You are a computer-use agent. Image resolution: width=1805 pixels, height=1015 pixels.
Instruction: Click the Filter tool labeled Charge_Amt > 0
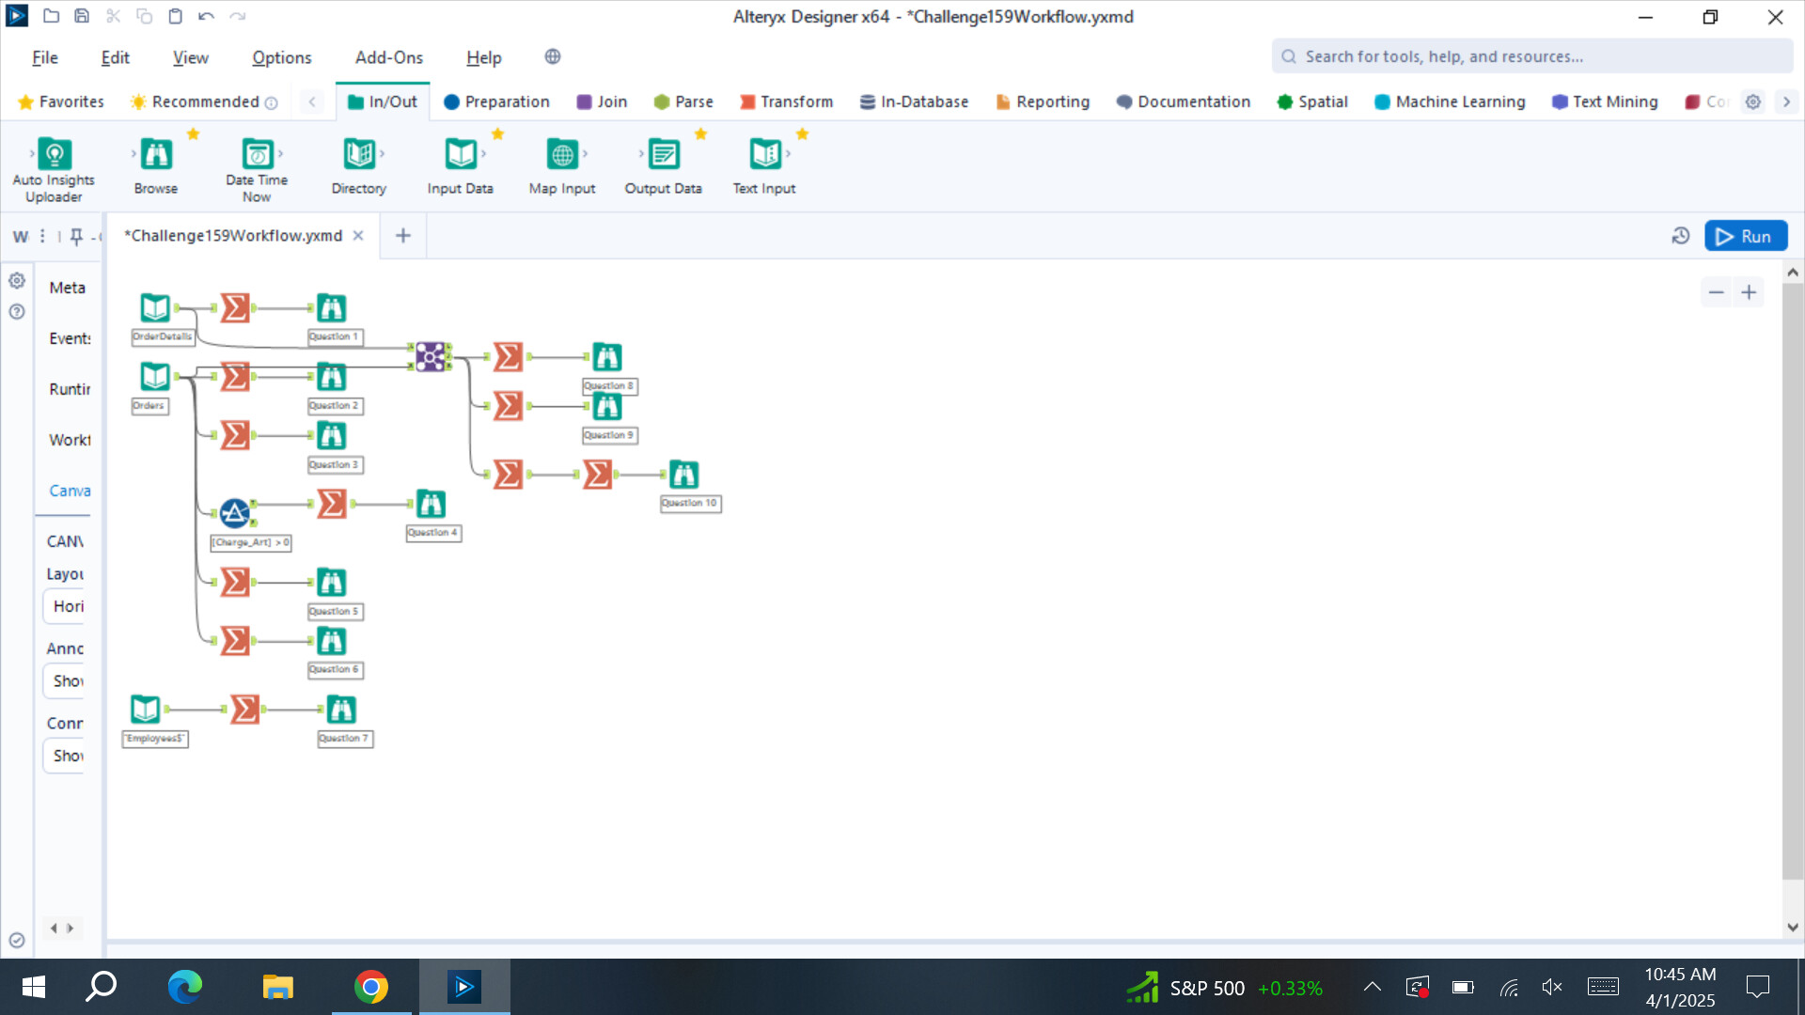coord(235,513)
